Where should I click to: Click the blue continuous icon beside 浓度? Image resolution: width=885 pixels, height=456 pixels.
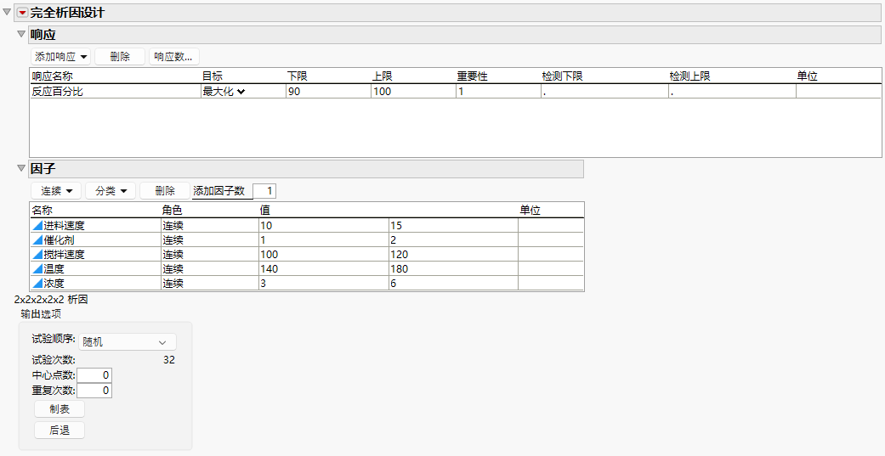point(37,284)
